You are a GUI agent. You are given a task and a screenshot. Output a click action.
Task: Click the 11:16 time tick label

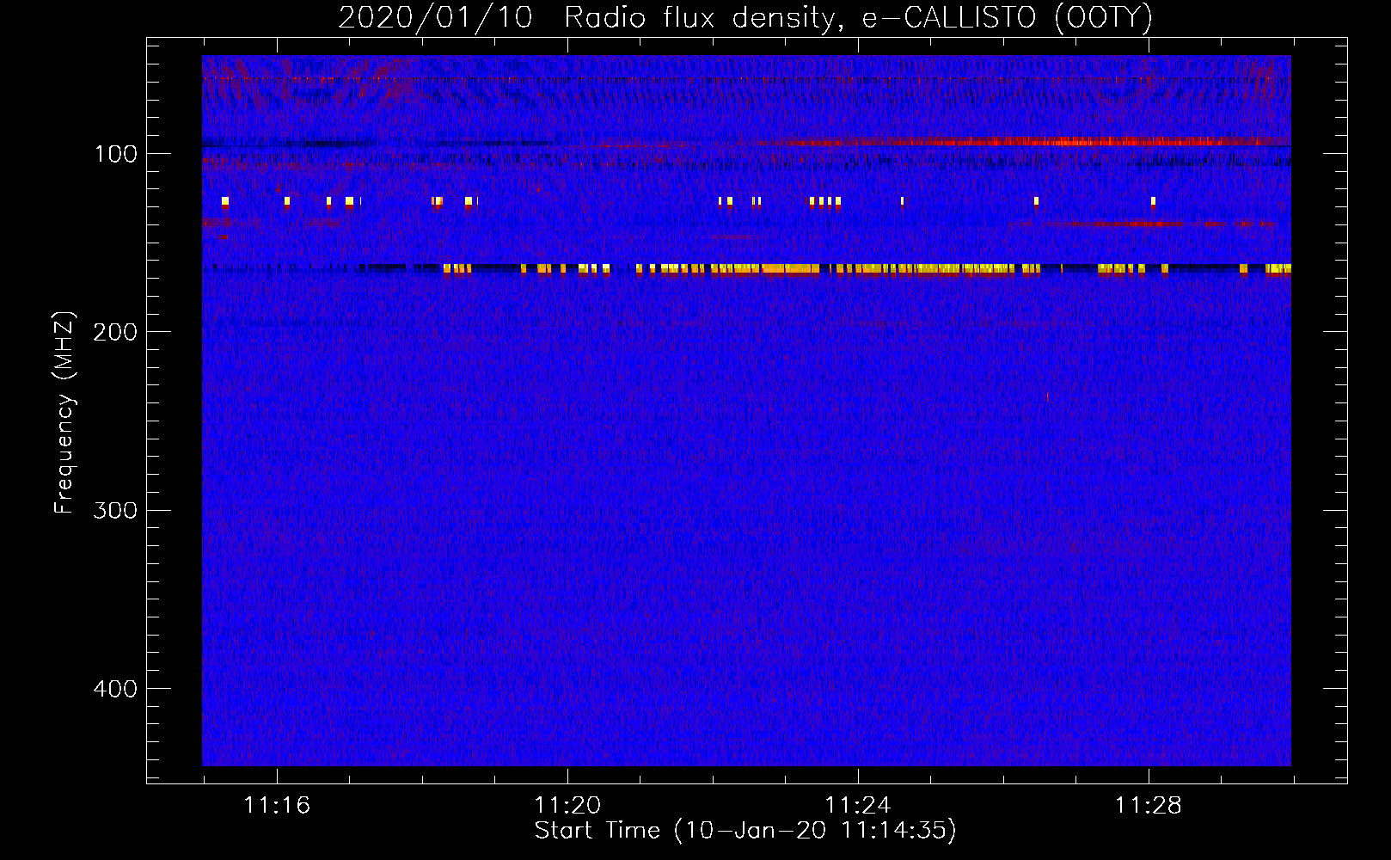coord(277,806)
